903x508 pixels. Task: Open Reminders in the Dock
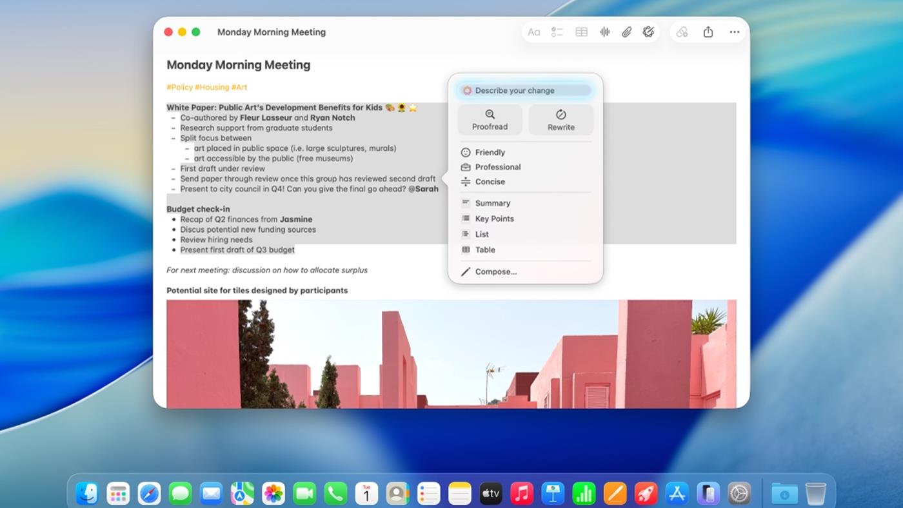429,494
